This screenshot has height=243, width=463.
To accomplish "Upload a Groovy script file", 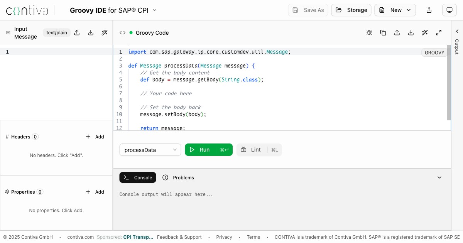I will (397, 33).
